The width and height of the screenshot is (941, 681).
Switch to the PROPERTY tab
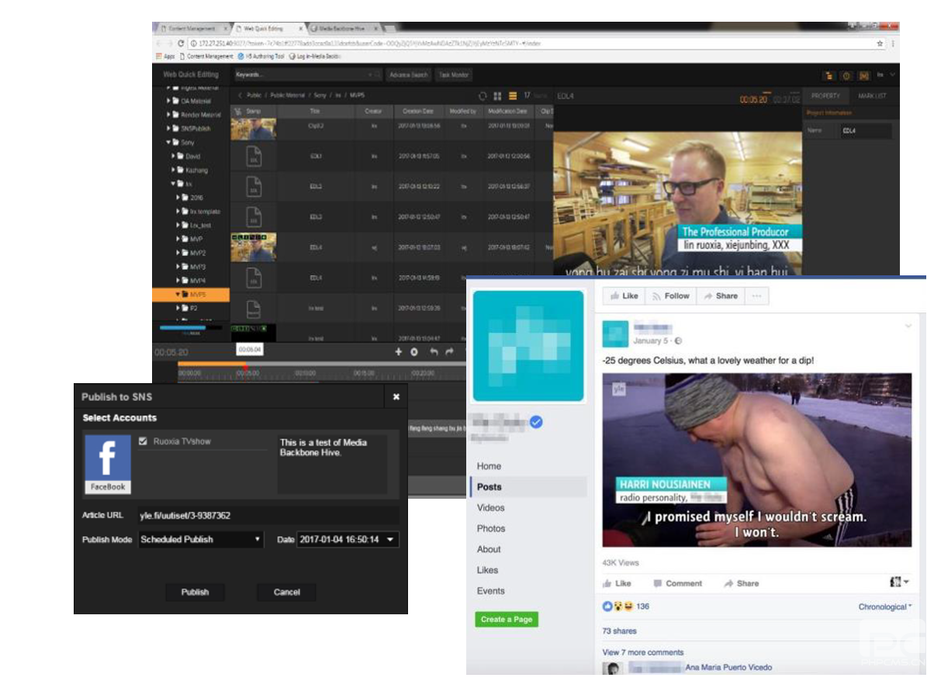[x=825, y=96]
